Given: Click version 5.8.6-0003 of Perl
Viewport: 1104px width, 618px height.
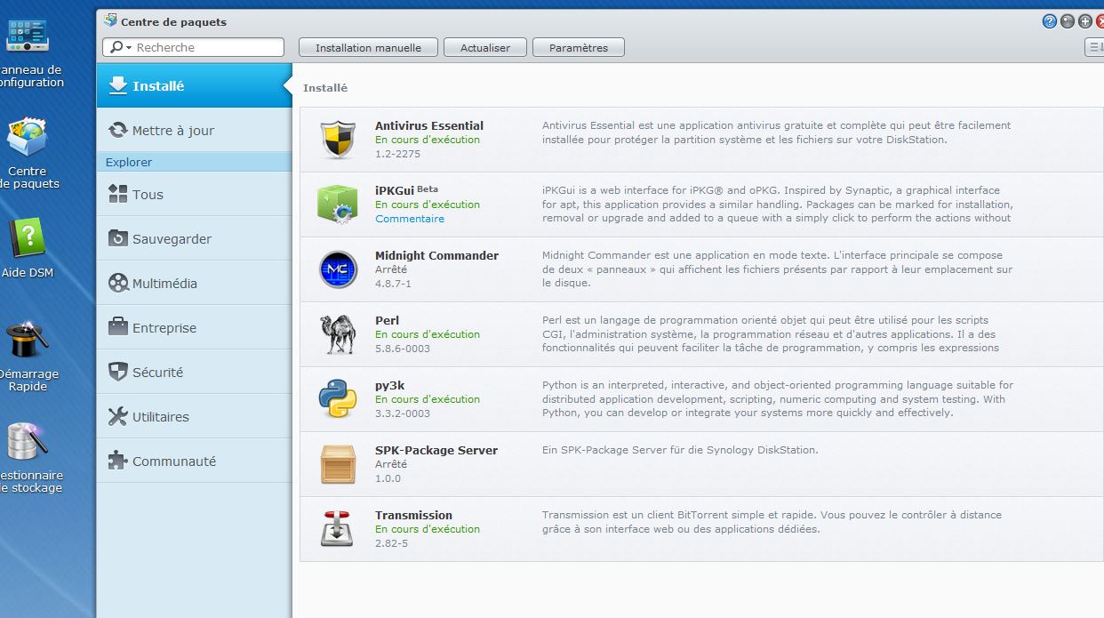Looking at the screenshot, I should pos(402,349).
